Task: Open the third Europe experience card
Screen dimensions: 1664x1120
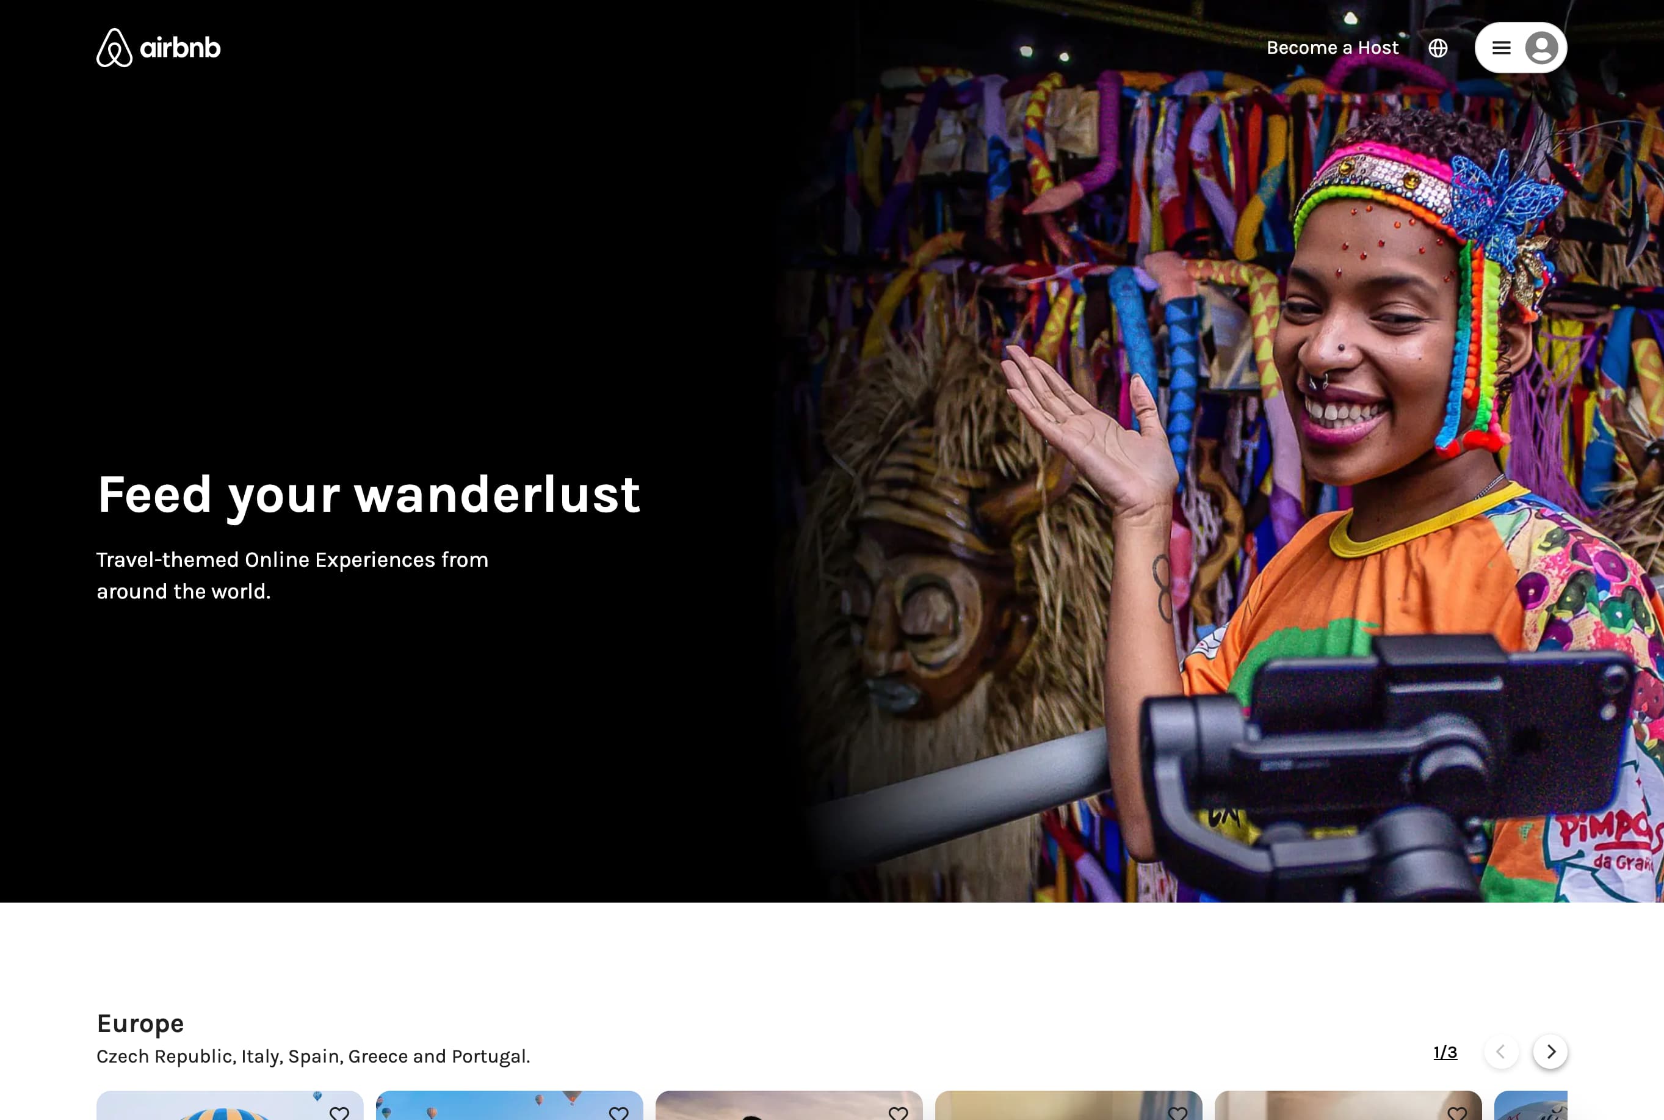Action: coord(789,1106)
